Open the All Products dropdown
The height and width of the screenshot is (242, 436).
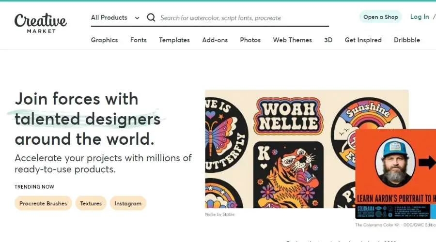(x=115, y=17)
